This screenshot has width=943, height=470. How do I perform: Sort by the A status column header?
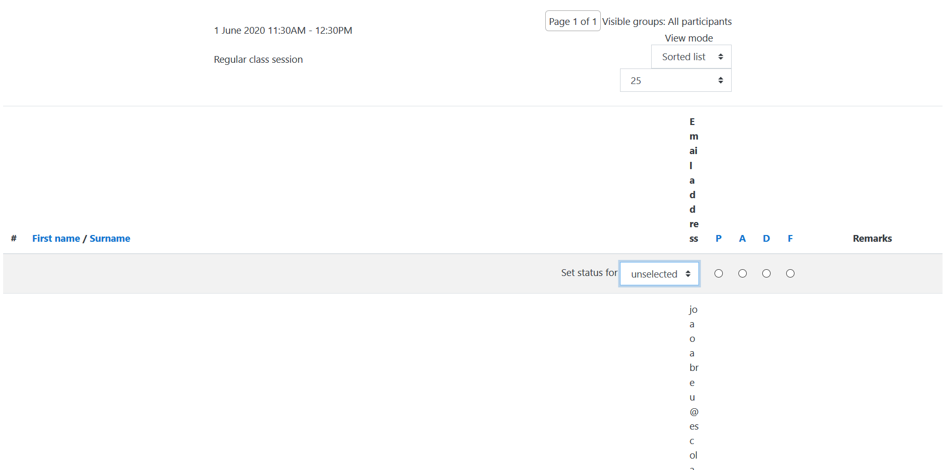(x=742, y=238)
